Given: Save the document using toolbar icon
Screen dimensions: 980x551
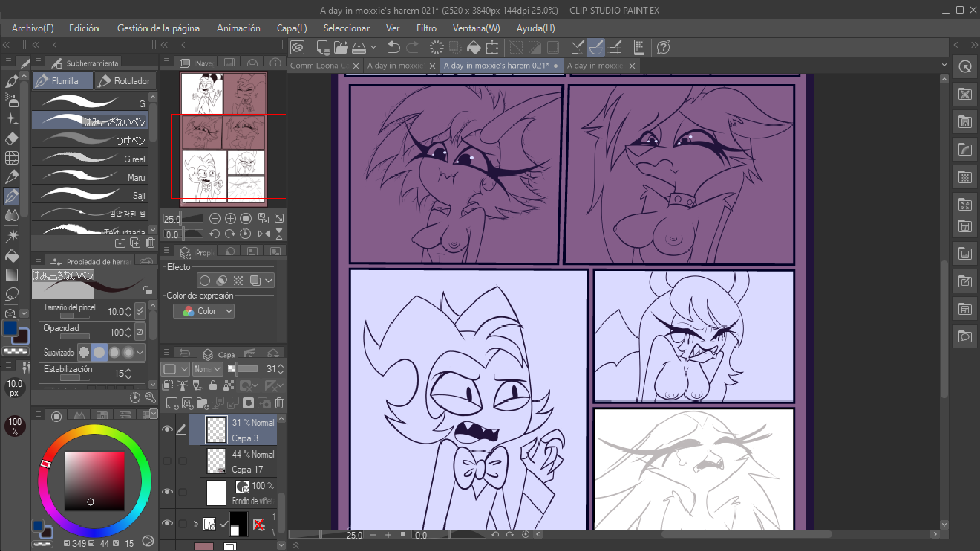Looking at the screenshot, I should tap(359, 47).
